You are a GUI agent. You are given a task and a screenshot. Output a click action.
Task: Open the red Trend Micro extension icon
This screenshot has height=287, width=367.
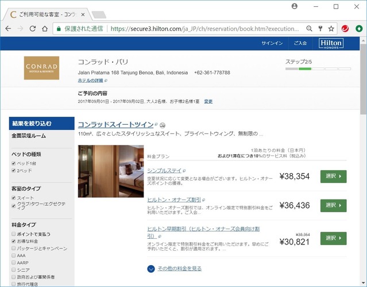tap(345, 29)
